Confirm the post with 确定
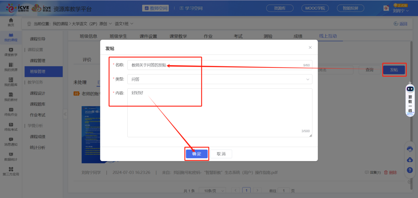Viewport: 418px width, 198px height. tap(197, 154)
